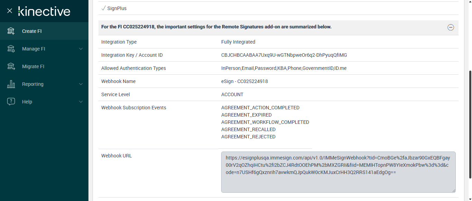
Task: Click the AGREEMENT_EXPIRED event entry
Action: pyautogui.click(x=246, y=115)
